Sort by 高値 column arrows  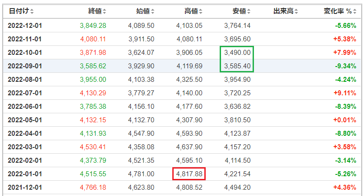pyautogui.click(x=201, y=11)
